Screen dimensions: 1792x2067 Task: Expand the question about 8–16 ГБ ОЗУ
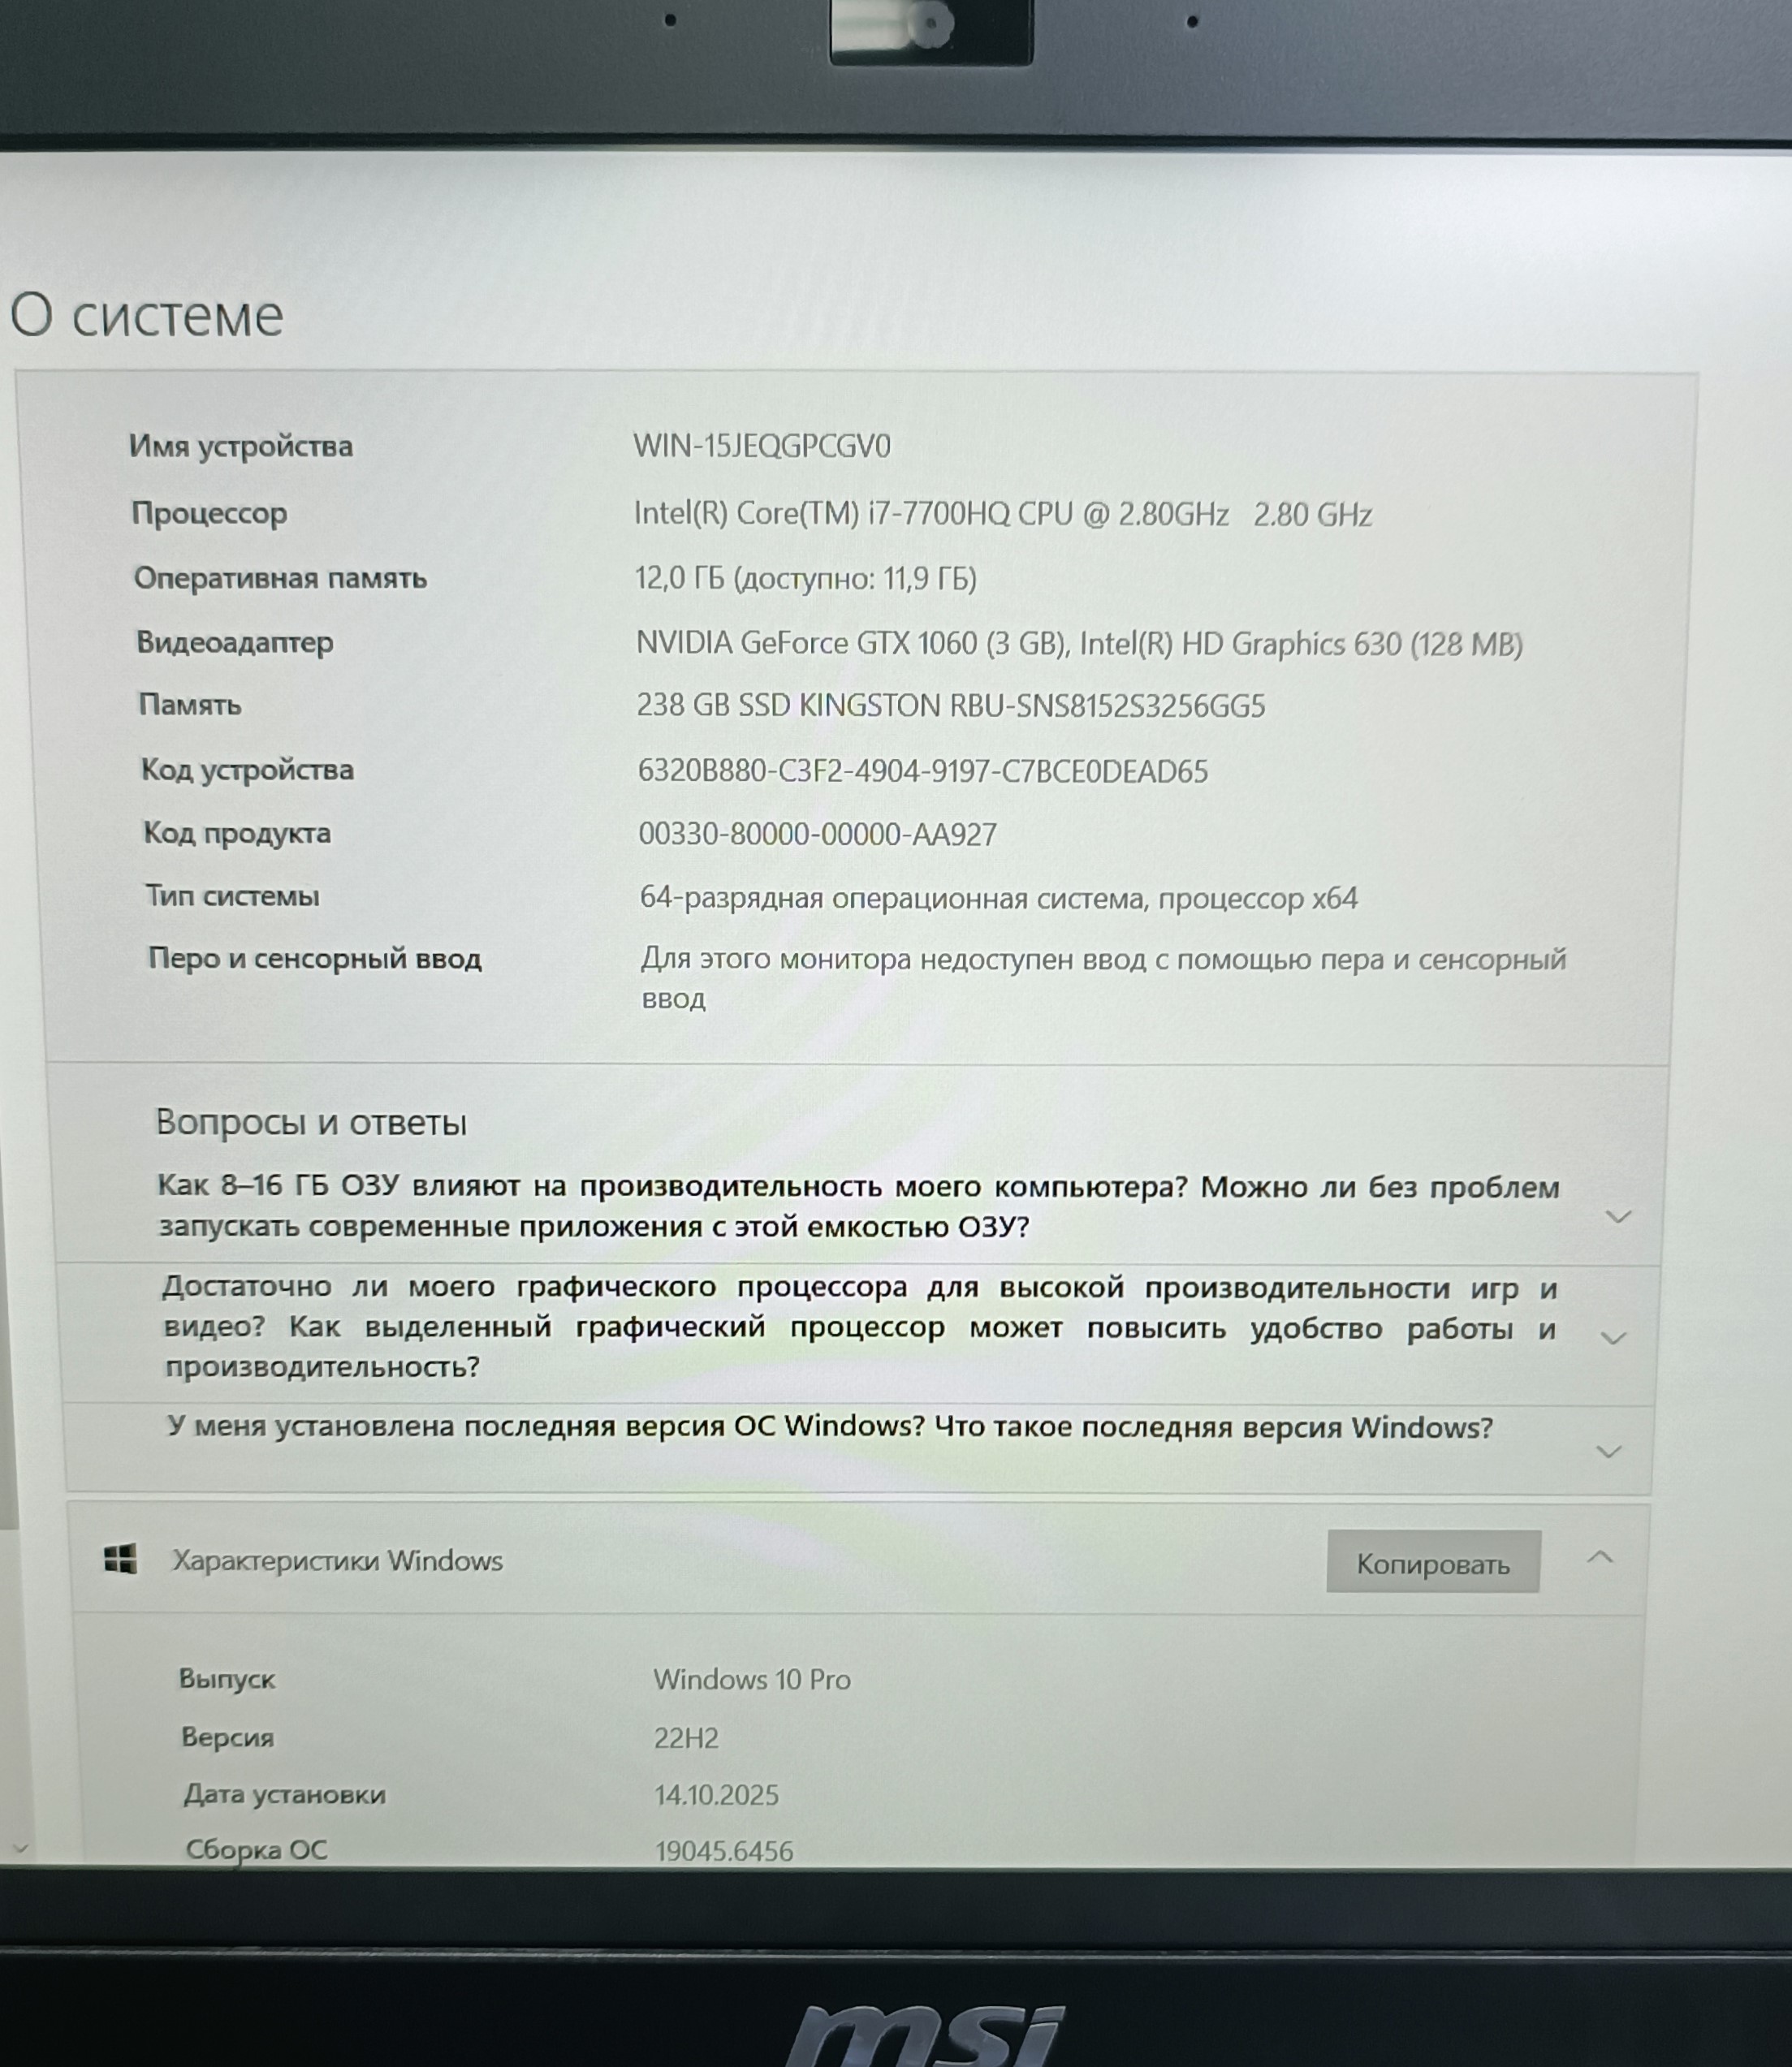(x=1618, y=1217)
